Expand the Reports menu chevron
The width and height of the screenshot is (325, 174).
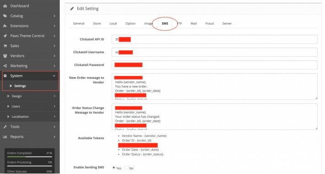[x=54, y=136]
